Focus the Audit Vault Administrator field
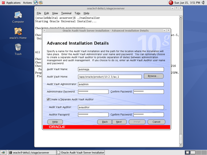Image resolution: width=207 pixels, height=155 pixels. [x=121, y=84]
